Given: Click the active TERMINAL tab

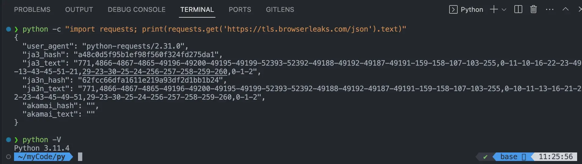Looking at the screenshot, I should click(197, 10).
